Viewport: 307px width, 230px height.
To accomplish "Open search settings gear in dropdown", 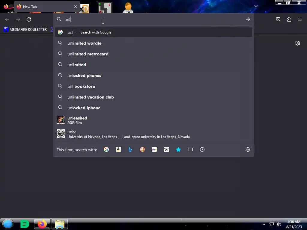I will tap(248, 150).
